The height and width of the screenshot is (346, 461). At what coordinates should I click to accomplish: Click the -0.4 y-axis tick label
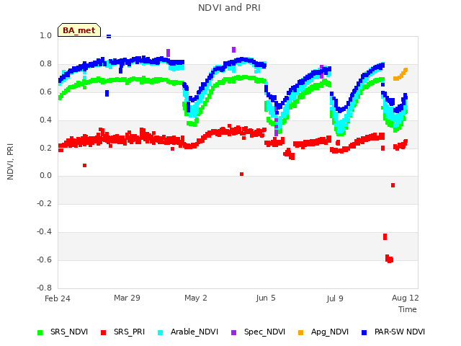point(45,232)
